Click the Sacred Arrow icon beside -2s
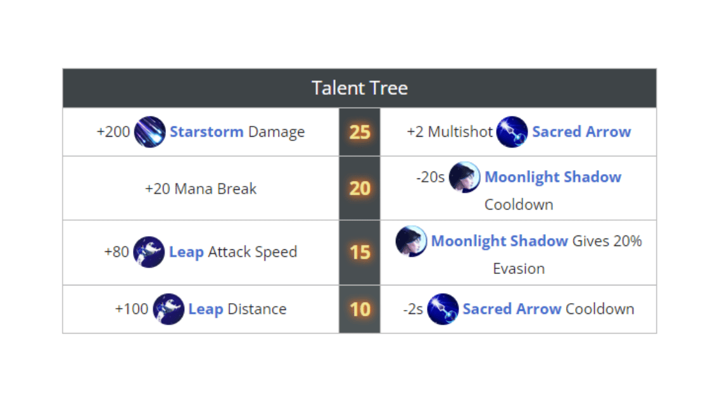722x405 pixels. tap(443, 309)
